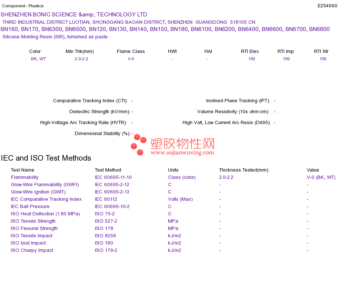This screenshot has height=292, width=347.
Task: Open the SHENZHEN BONIC SCIENCE company link
Action: click(x=74, y=15)
